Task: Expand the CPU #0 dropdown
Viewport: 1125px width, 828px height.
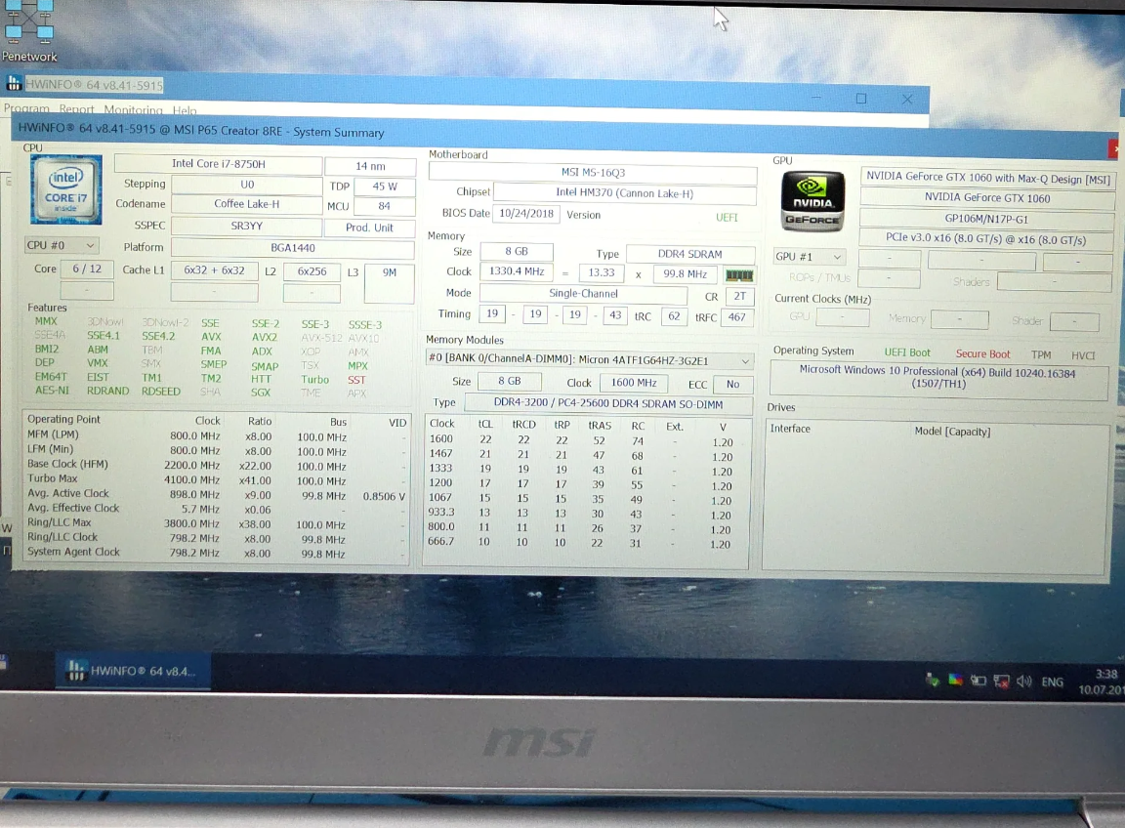Action: tap(61, 245)
